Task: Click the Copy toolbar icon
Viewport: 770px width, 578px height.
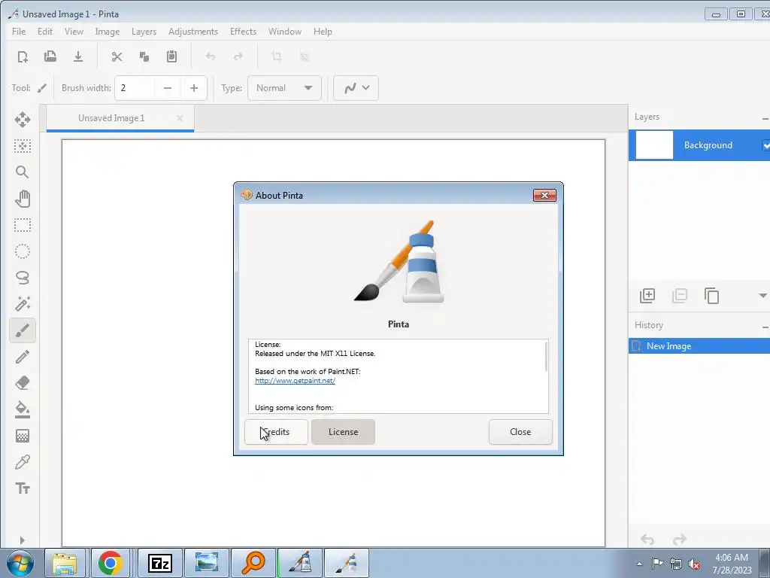Action: pos(144,56)
